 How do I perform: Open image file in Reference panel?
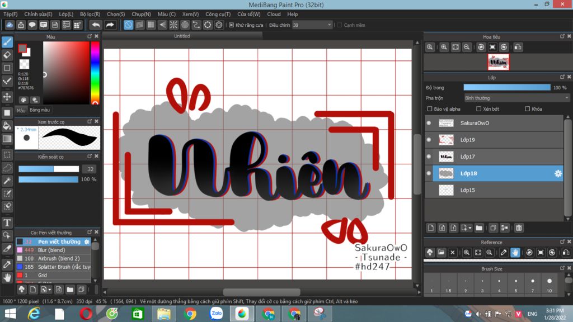coord(441,252)
